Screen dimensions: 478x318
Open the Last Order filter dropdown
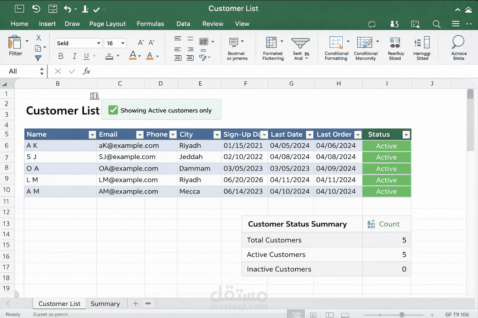pyautogui.click(x=358, y=134)
